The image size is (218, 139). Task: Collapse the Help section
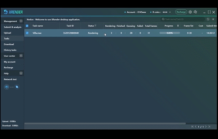click(x=21, y=73)
